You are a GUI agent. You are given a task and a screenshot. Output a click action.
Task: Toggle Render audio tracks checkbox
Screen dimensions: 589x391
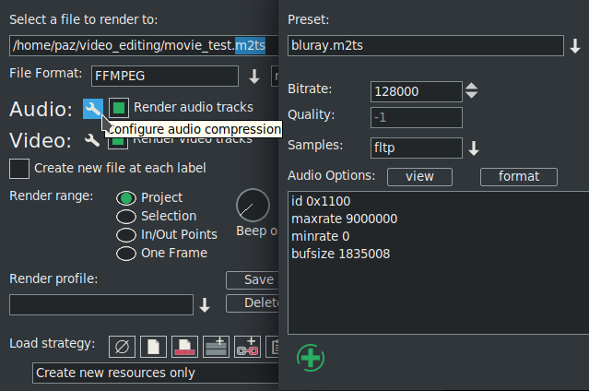click(x=119, y=107)
